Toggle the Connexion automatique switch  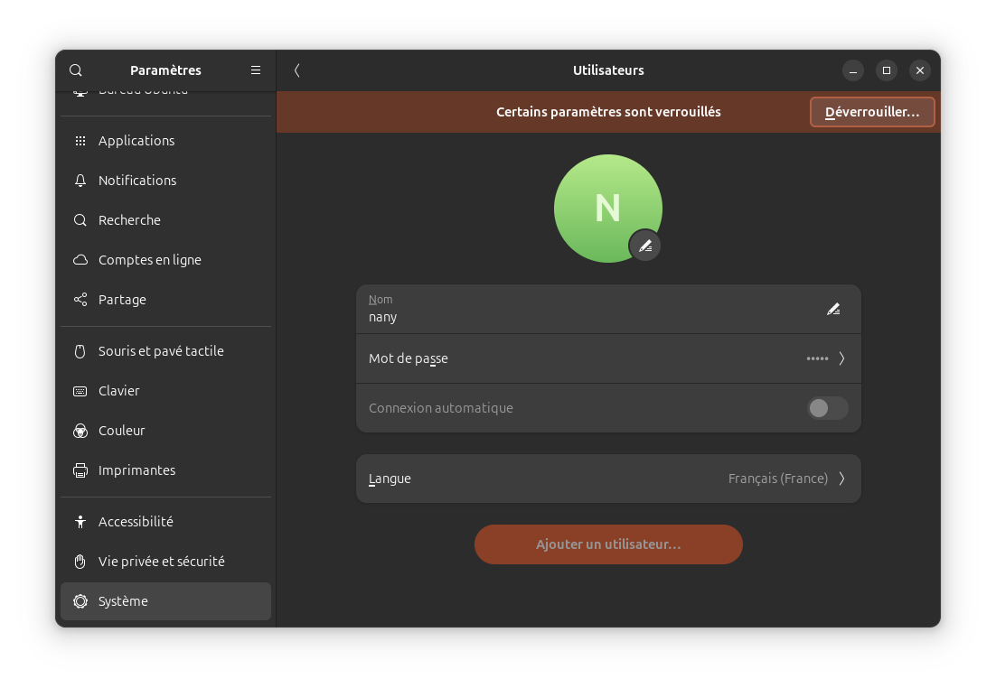[827, 408]
